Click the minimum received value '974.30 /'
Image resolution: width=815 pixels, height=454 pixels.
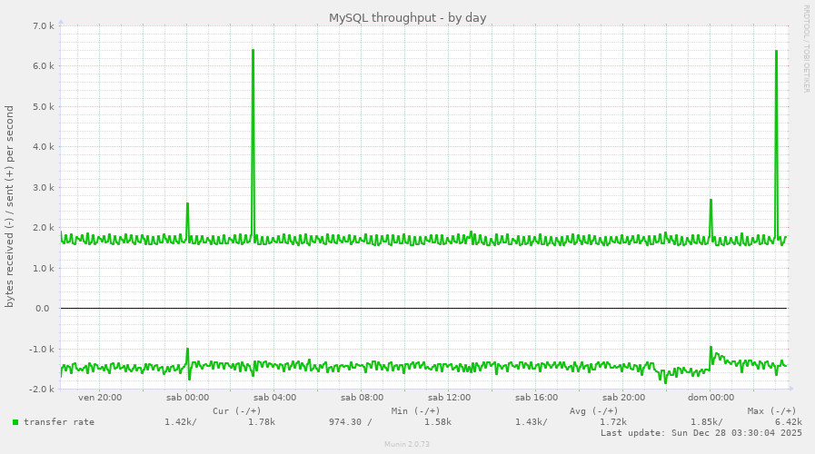click(x=351, y=422)
